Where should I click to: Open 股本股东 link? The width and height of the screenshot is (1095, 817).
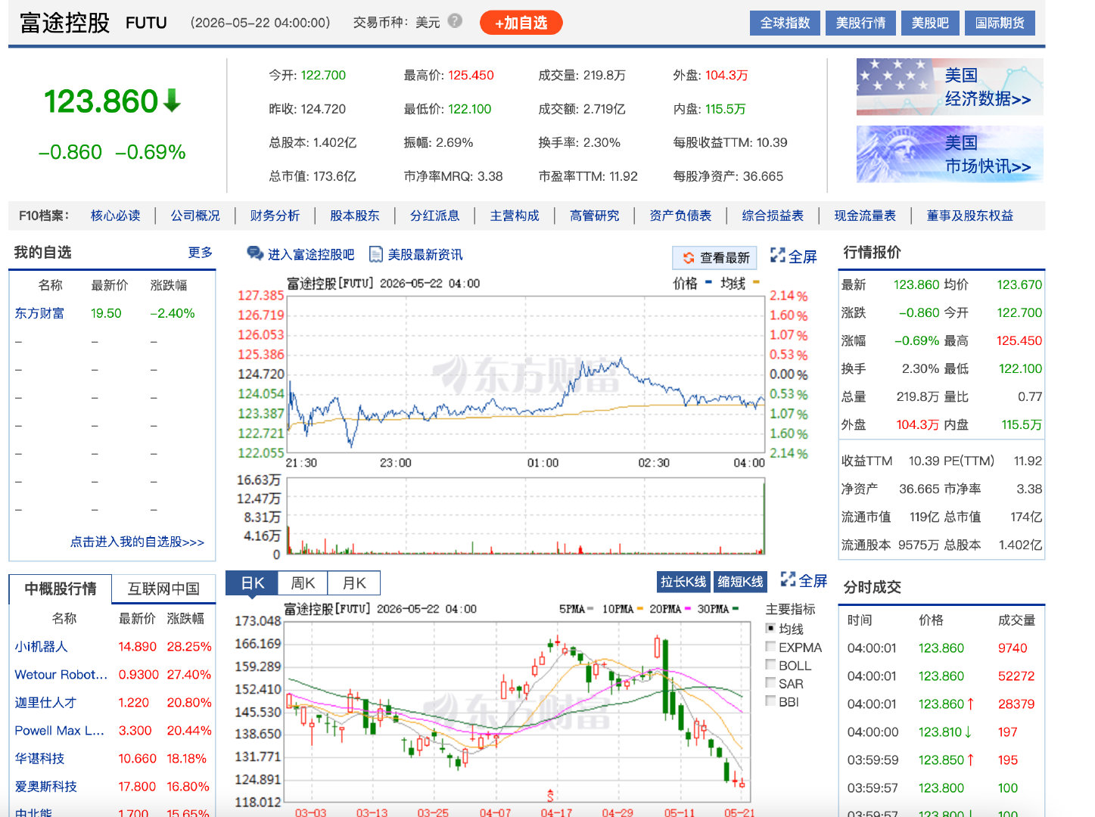(x=355, y=216)
